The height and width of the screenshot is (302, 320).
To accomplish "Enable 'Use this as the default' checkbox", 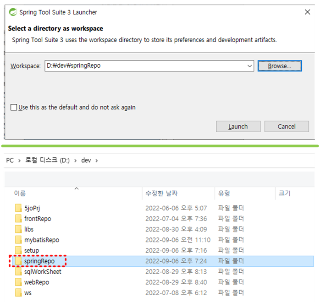I will pos(14,108).
